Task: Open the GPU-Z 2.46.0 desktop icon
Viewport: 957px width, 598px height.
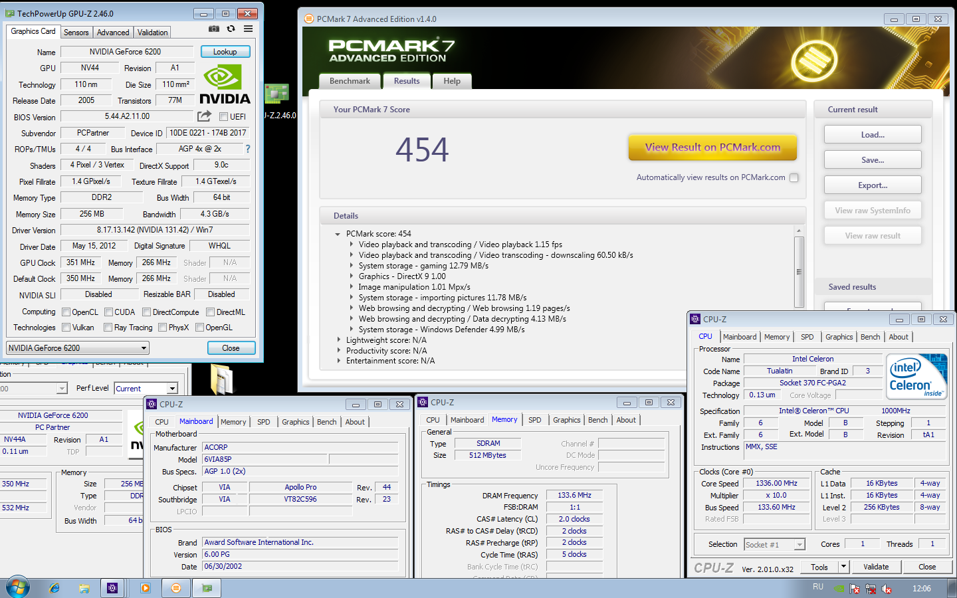Action: [x=277, y=100]
